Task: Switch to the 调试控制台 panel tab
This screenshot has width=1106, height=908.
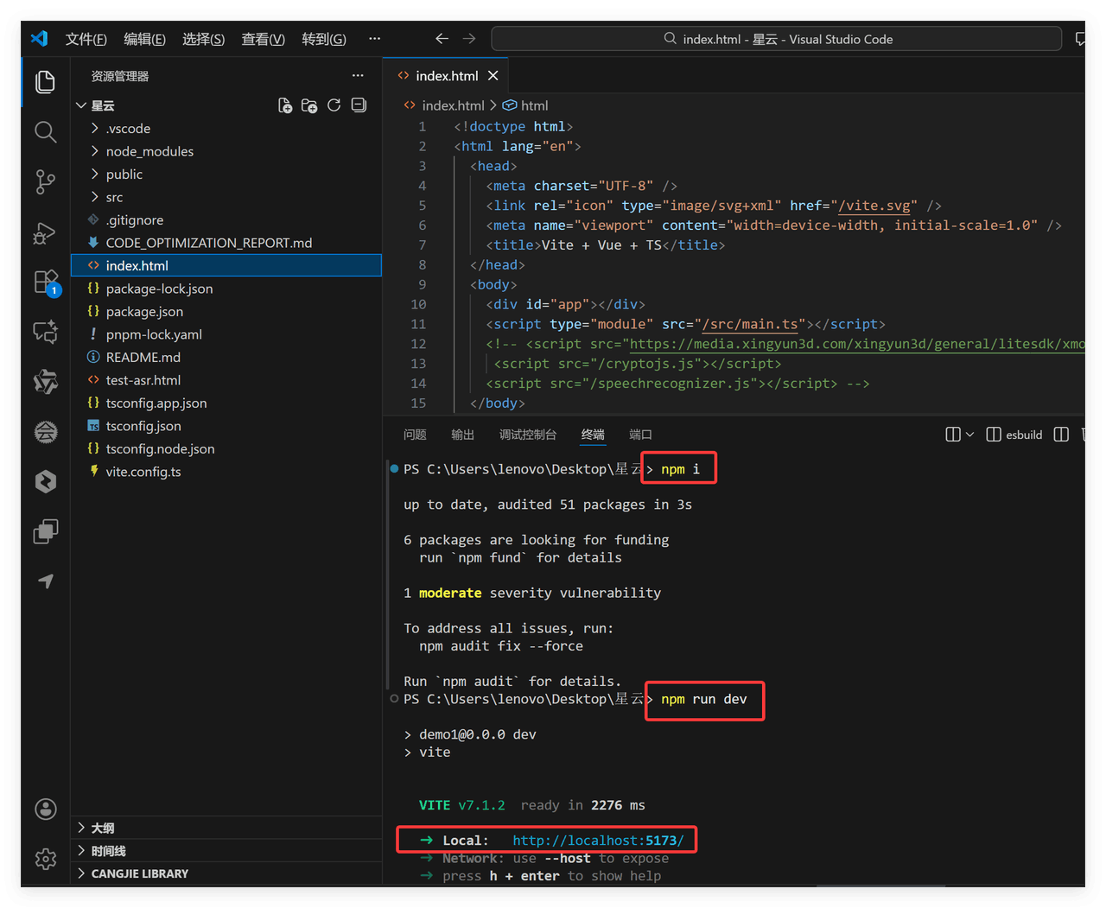Action: point(528,435)
